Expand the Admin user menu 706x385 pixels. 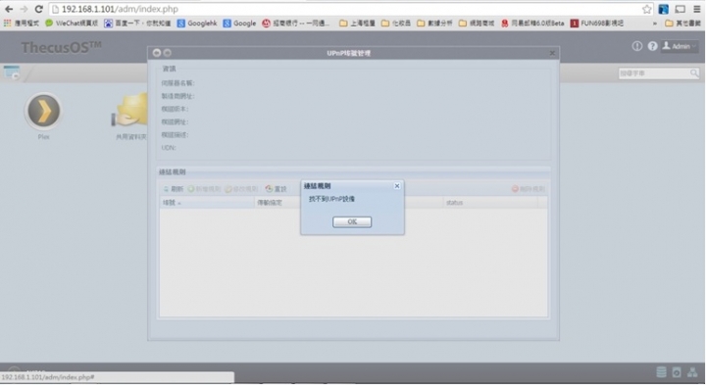(x=680, y=46)
